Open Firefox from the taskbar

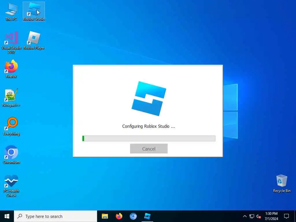tap(119, 216)
